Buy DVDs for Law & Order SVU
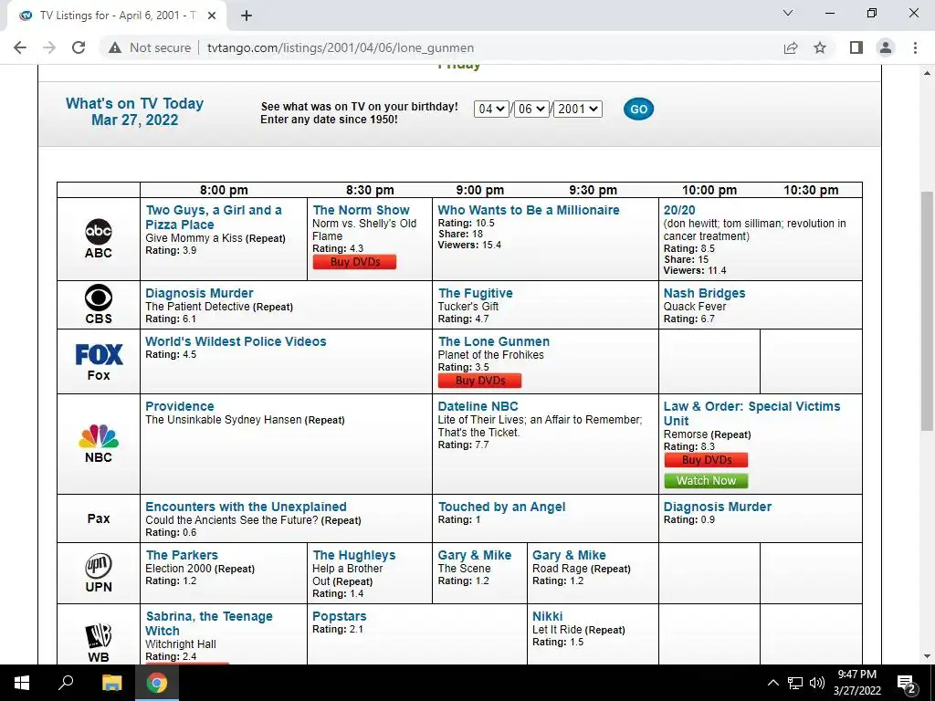The width and height of the screenshot is (935, 701). pyautogui.click(x=706, y=460)
